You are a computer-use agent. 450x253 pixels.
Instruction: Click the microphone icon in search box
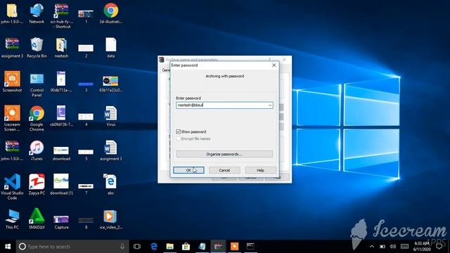point(122,247)
